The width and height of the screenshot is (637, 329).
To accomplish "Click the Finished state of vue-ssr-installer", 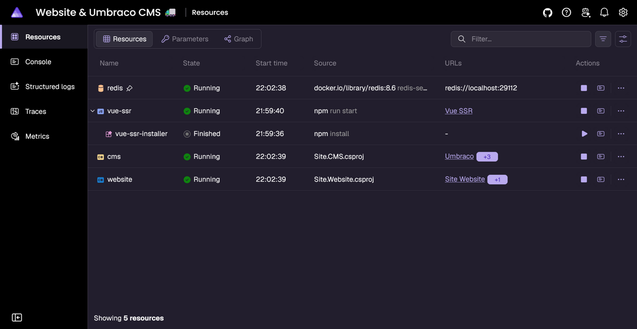I will click(202, 134).
